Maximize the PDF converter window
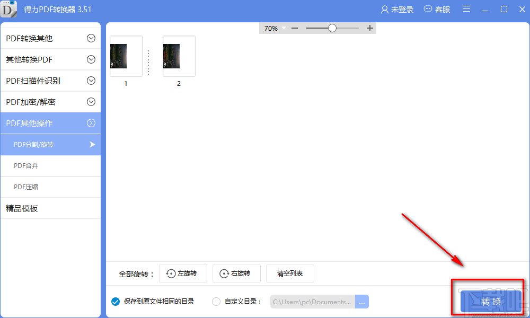Image resolution: width=530 pixels, height=318 pixels. coord(503,9)
